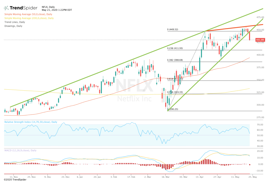The width and height of the screenshot is (269, 183).
Task: Click the 375.00 price axis label
Action: point(260,67)
